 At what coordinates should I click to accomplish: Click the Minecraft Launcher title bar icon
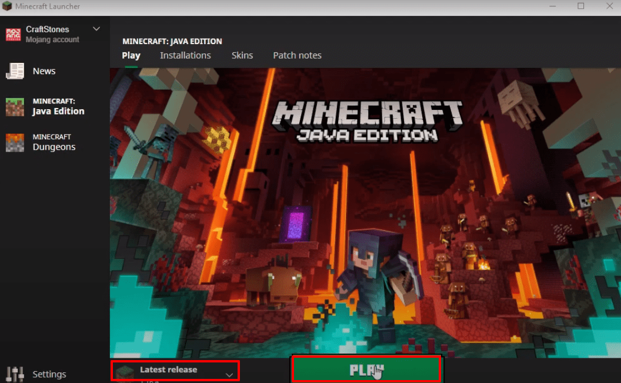tap(7, 6)
